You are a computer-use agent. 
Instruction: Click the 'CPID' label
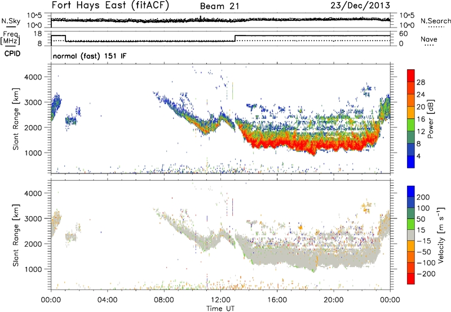[x=12, y=54]
